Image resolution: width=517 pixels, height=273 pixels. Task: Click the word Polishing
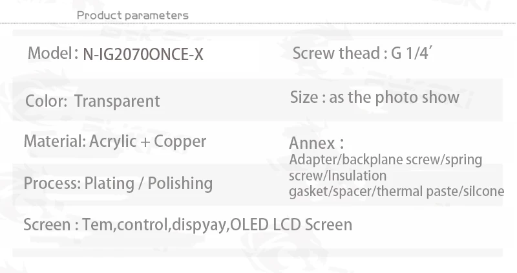(180, 184)
